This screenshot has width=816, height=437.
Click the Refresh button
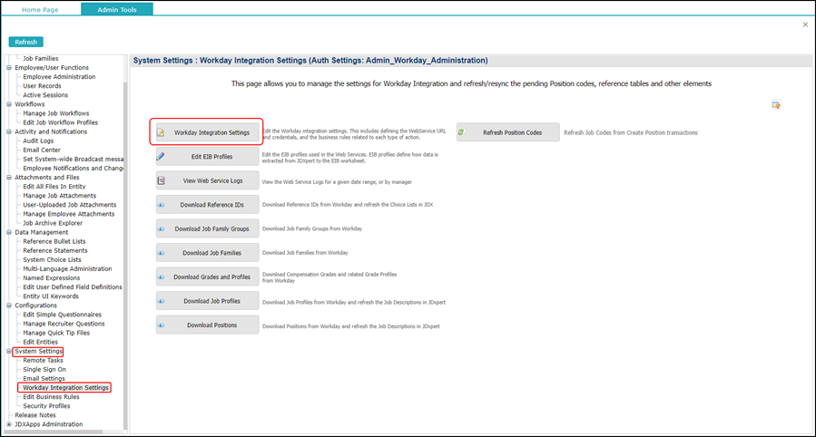26,42
